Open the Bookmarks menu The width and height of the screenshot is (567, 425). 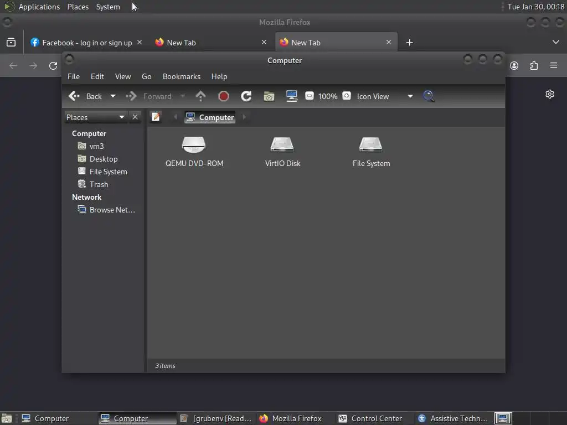click(182, 76)
